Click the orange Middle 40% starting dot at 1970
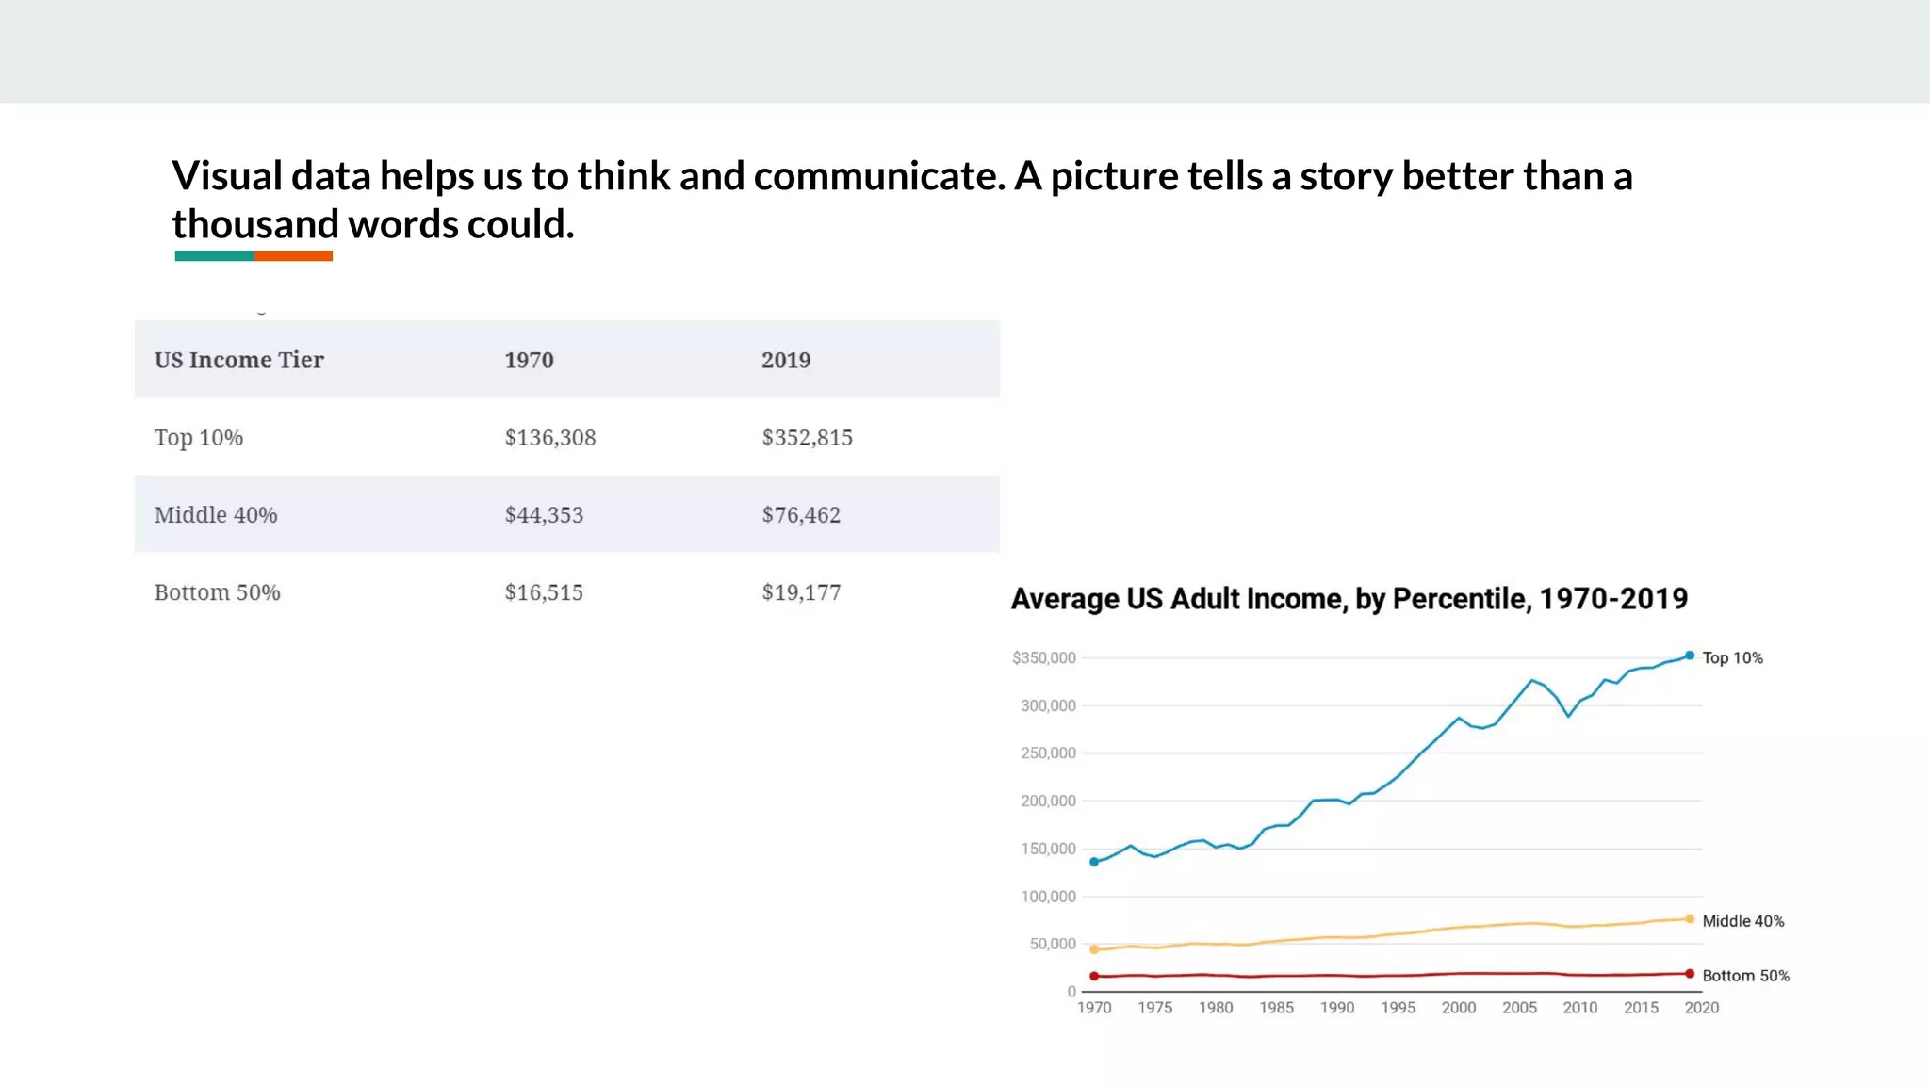 1094,949
